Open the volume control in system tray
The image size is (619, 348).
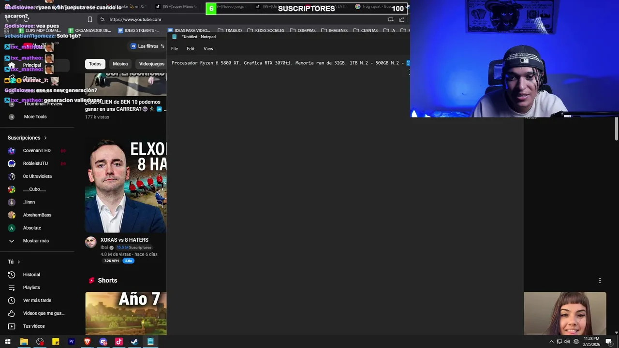pyautogui.click(x=567, y=342)
